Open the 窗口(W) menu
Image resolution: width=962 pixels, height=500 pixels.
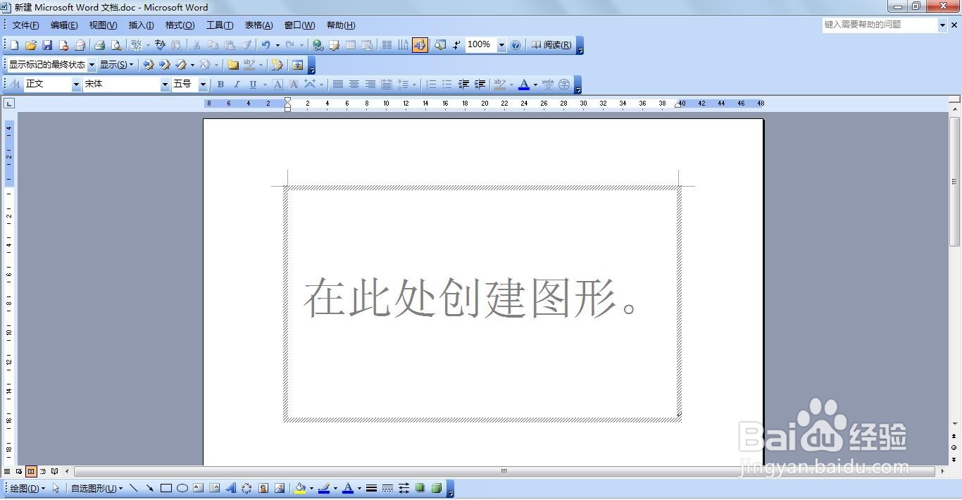pos(299,25)
